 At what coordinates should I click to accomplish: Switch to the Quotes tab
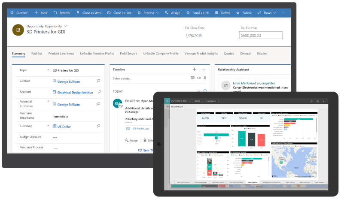point(229,54)
